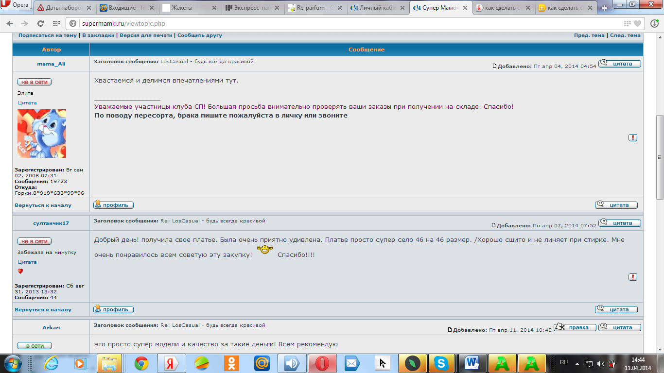The width and height of the screenshot is (664, 373).
Task: Open 'профиль' button under султанчик17's post
Action: [113, 309]
